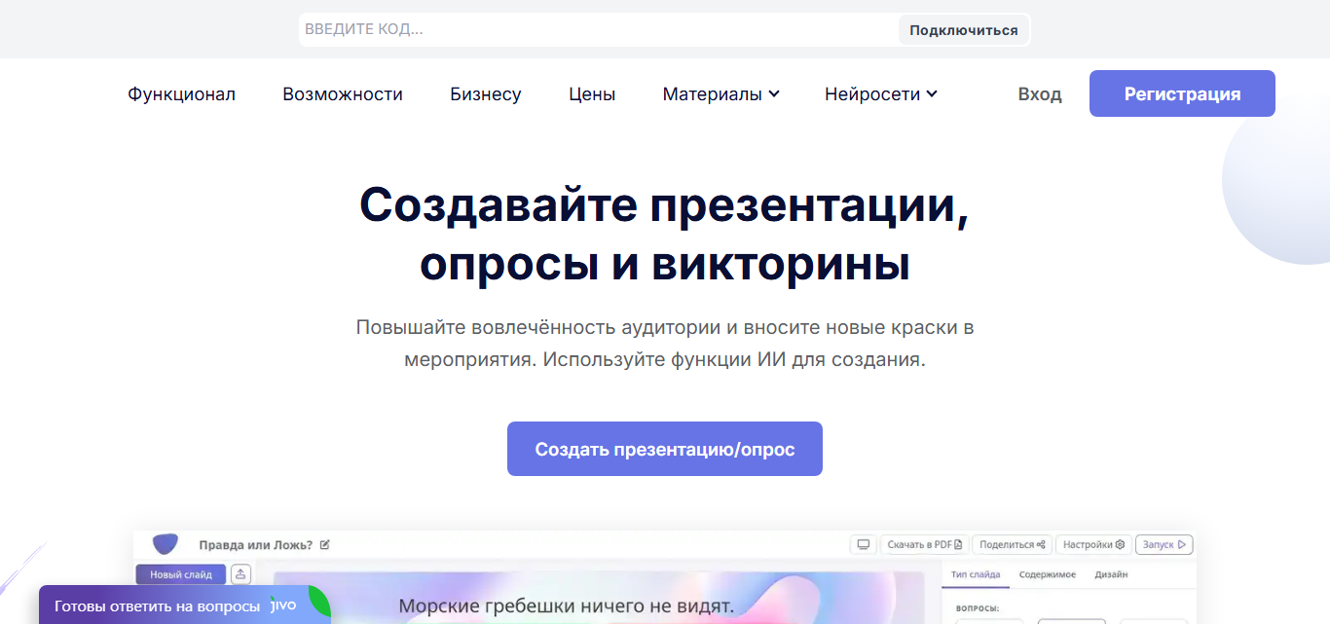
Task: Open the Бизнесу page
Action: [486, 94]
